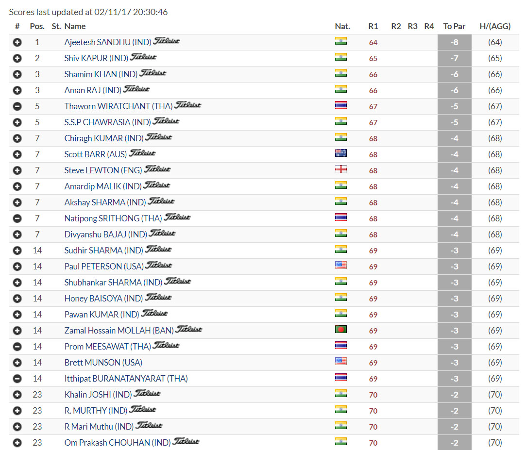Click Khalin JOSHI's R1 score 70

point(373,395)
